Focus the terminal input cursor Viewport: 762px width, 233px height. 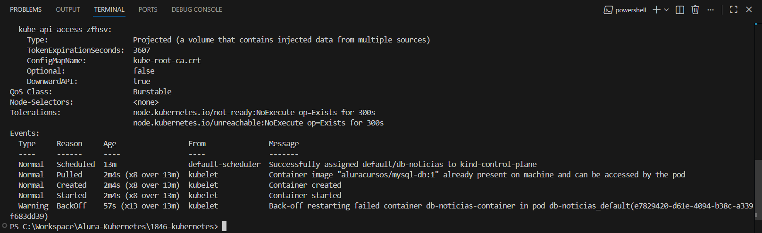(x=225, y=226)
